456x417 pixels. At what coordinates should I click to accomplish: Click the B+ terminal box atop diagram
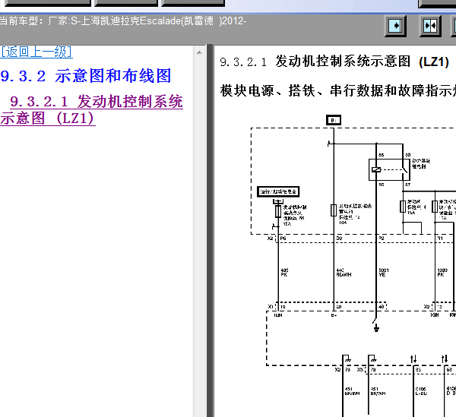point(334,120)
